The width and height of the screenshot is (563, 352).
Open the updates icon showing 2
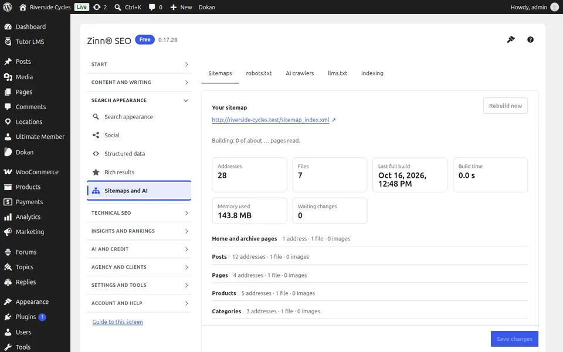tap(100, 7)
